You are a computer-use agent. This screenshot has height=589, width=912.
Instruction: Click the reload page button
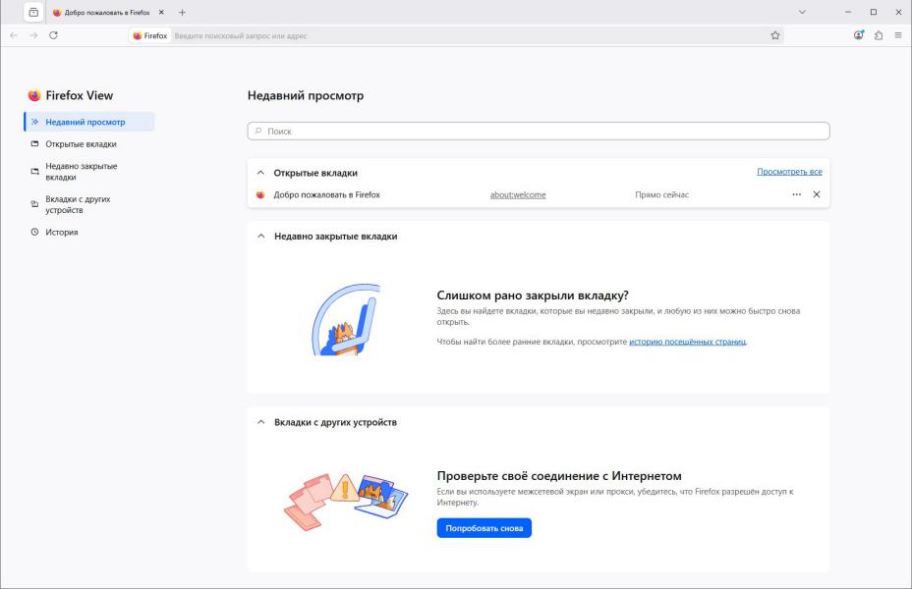pos(53,35)
